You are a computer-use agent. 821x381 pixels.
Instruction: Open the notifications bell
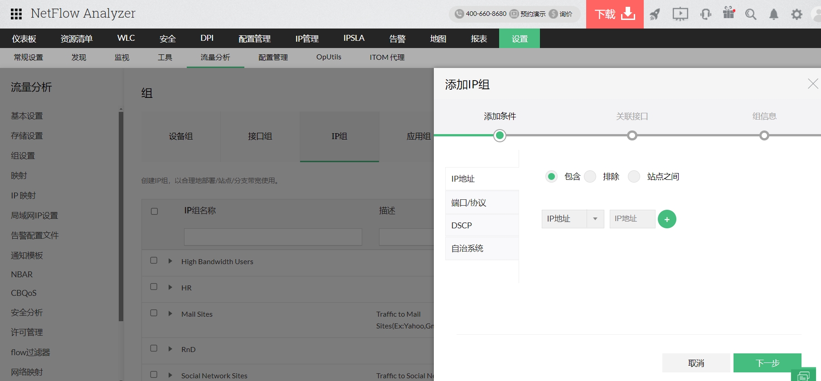pos(774,14)
